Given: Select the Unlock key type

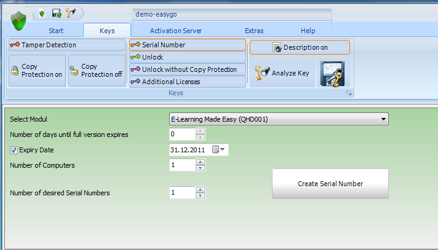Looking at the screenshot, I should click(x=188, y=57).
